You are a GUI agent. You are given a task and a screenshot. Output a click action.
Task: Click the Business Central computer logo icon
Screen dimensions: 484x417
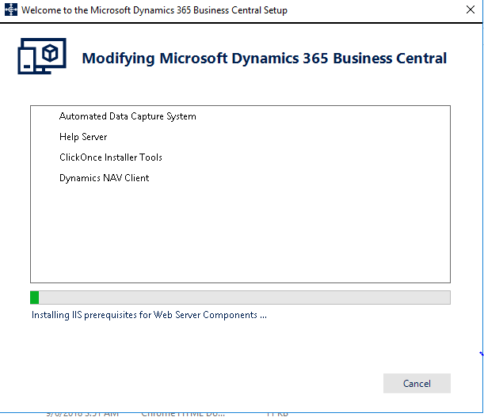pyautogui.click(x=42, y=56)
